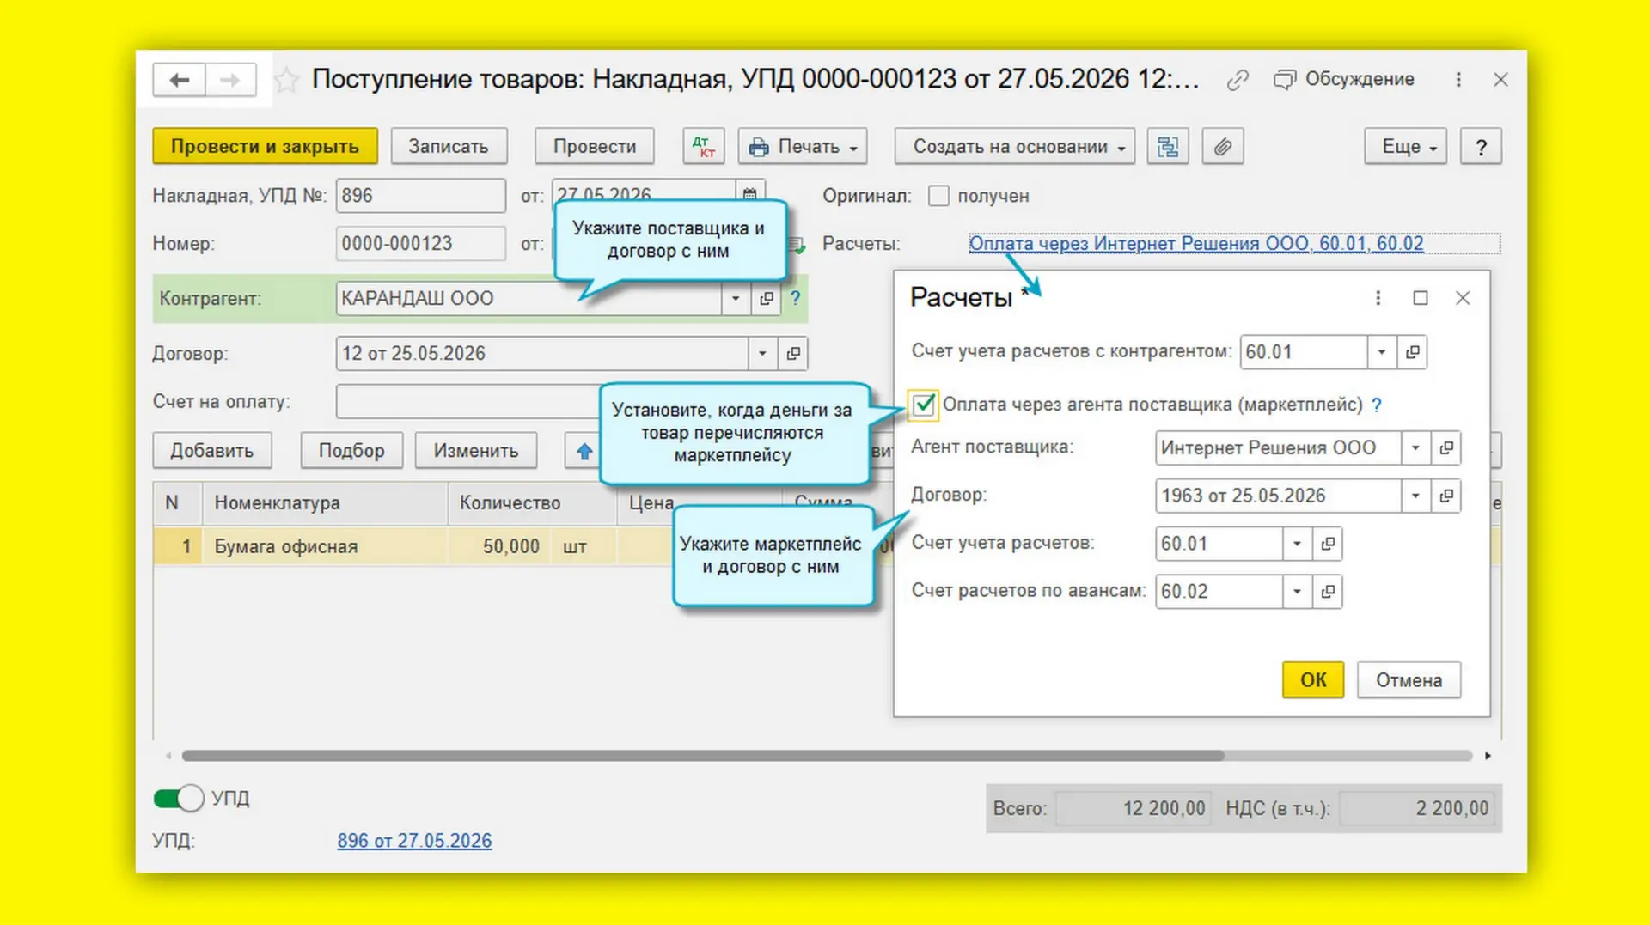Open related documents structure icon
Image resolution: width=1650 pixels, height=925 pixels.
pyautogui.click(x=1168, y=147)
